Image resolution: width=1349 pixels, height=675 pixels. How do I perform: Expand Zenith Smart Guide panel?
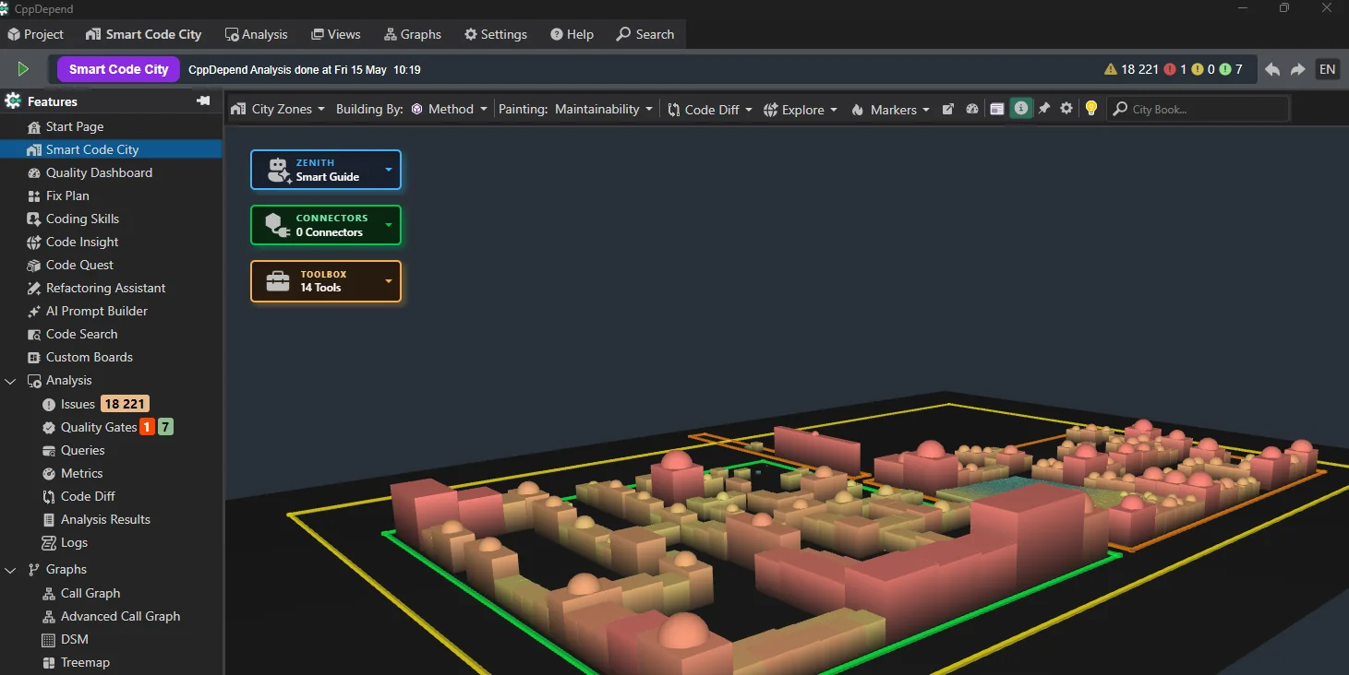tap(326, 170)
